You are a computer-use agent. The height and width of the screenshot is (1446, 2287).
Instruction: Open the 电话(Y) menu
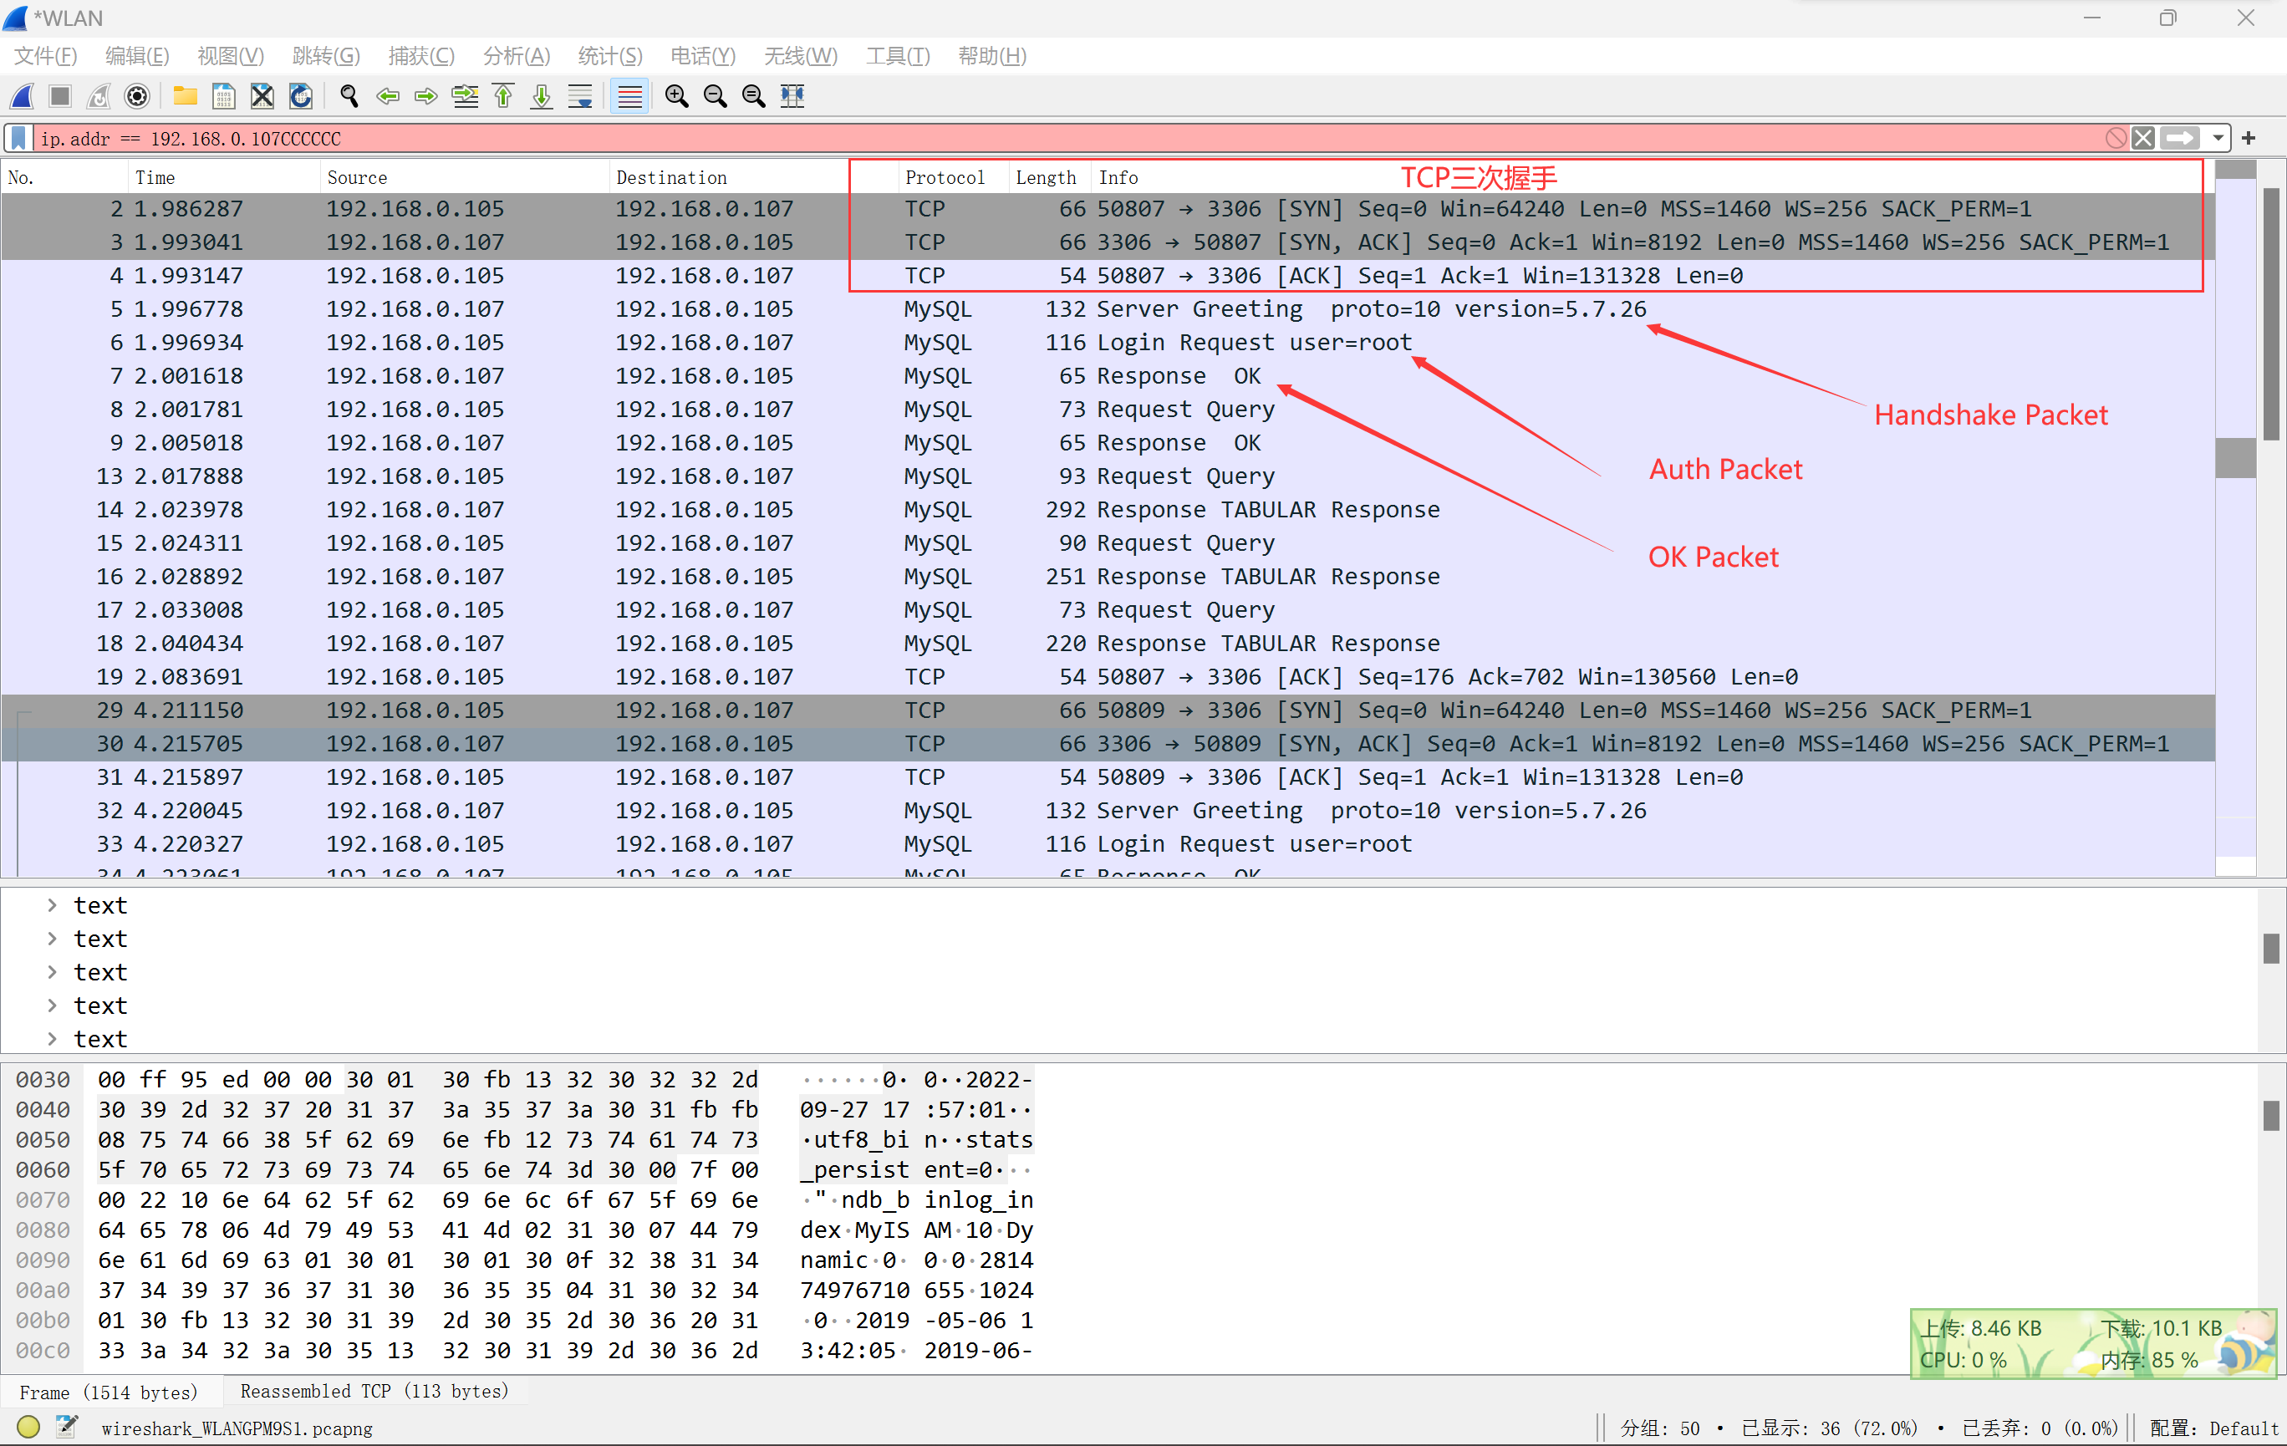[704, 56]
